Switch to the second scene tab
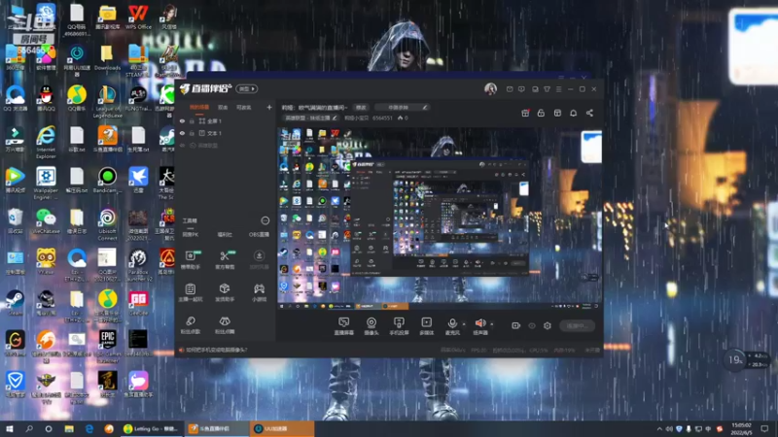 pos(223,107)
